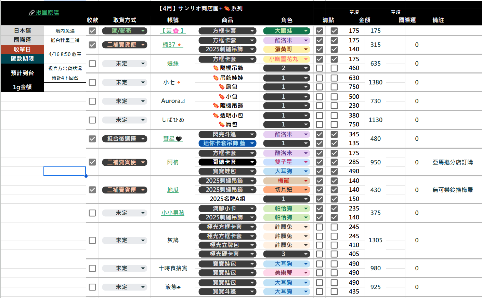Click shrimp icon beside 小包 in Aurora's row

point(222,97)
